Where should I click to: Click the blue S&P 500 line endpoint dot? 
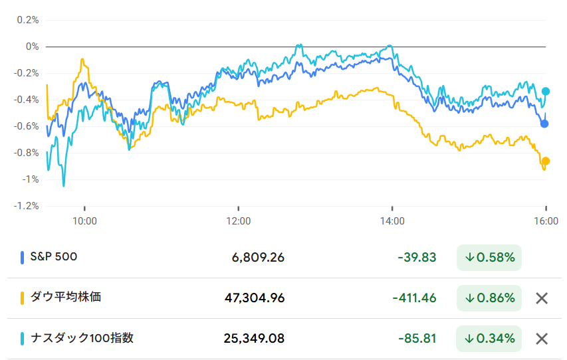[x=544, y=124]
